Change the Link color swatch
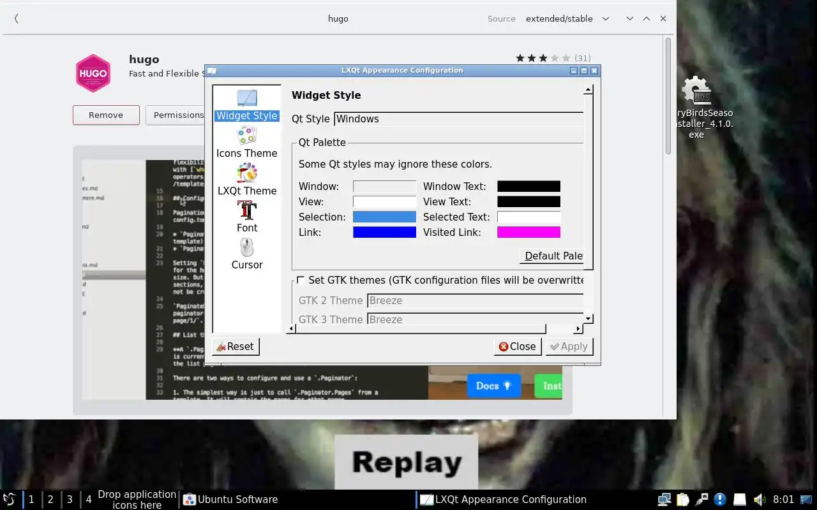 (x=384, y=232)
